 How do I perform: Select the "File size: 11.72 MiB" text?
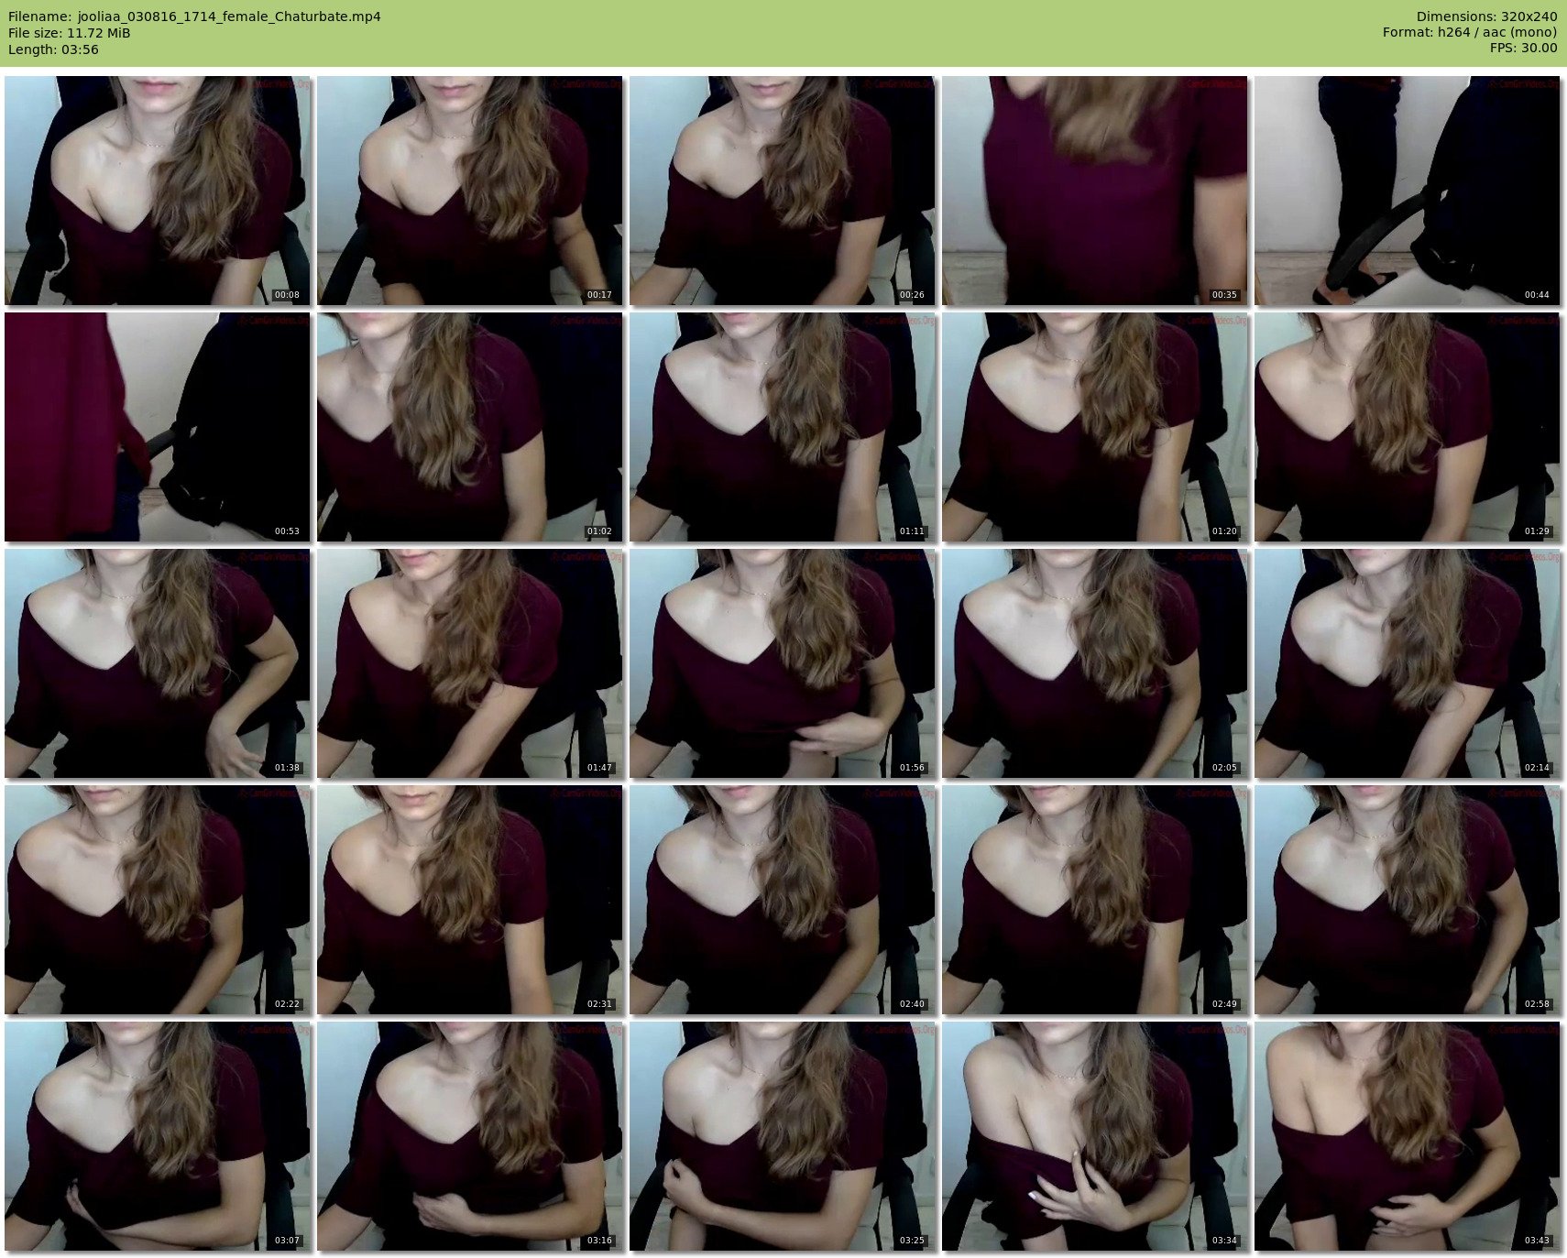point(69,33)
